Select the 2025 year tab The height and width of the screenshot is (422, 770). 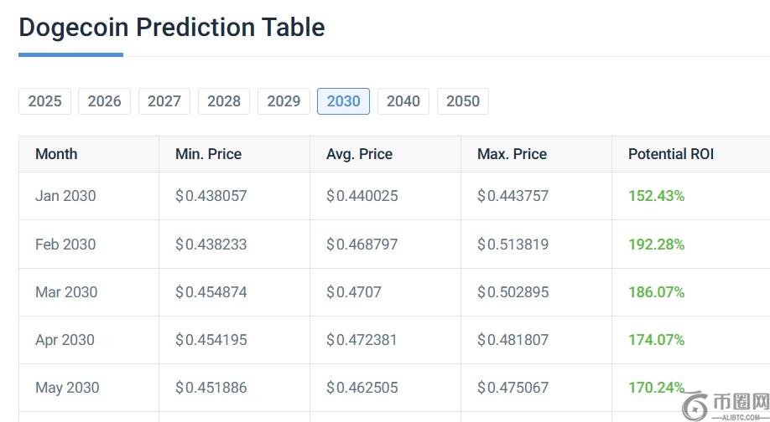(44, 101)
